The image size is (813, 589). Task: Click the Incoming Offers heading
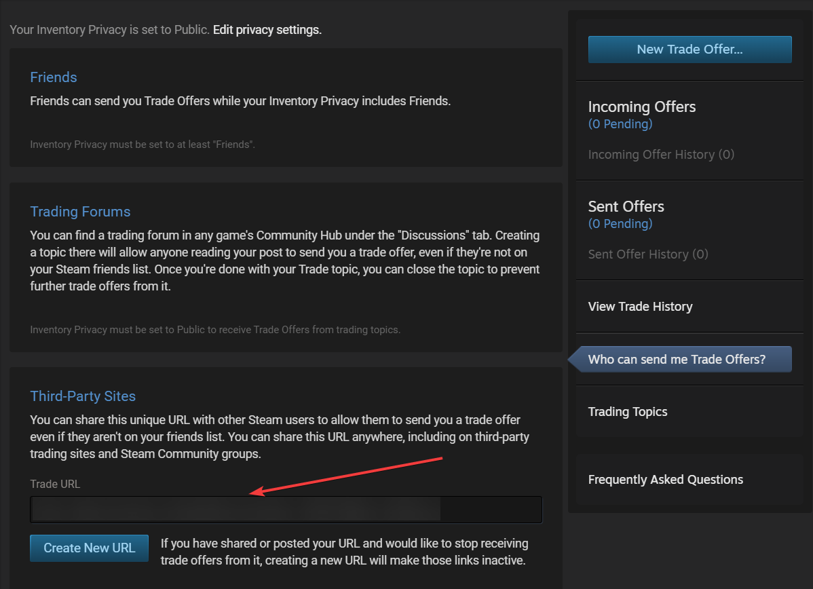pyautogui.click(x=642, y=107)
